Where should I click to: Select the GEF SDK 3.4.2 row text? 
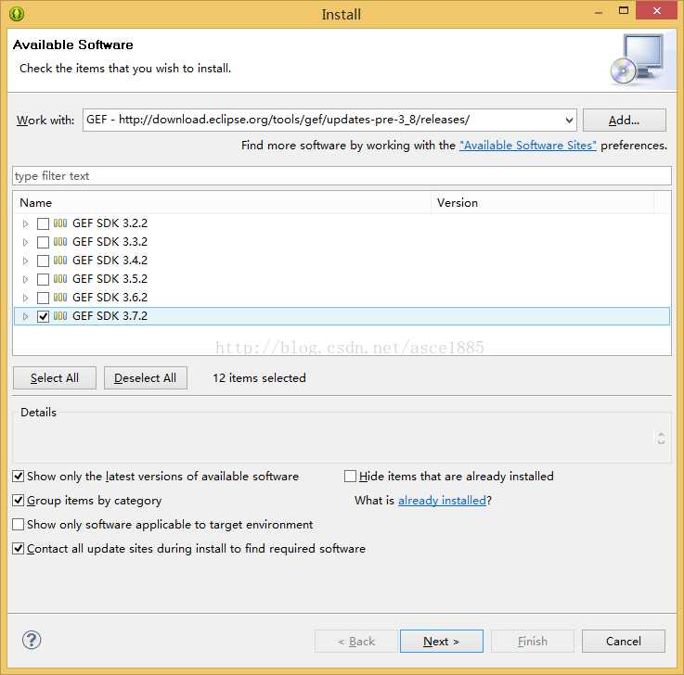point(110,261)
